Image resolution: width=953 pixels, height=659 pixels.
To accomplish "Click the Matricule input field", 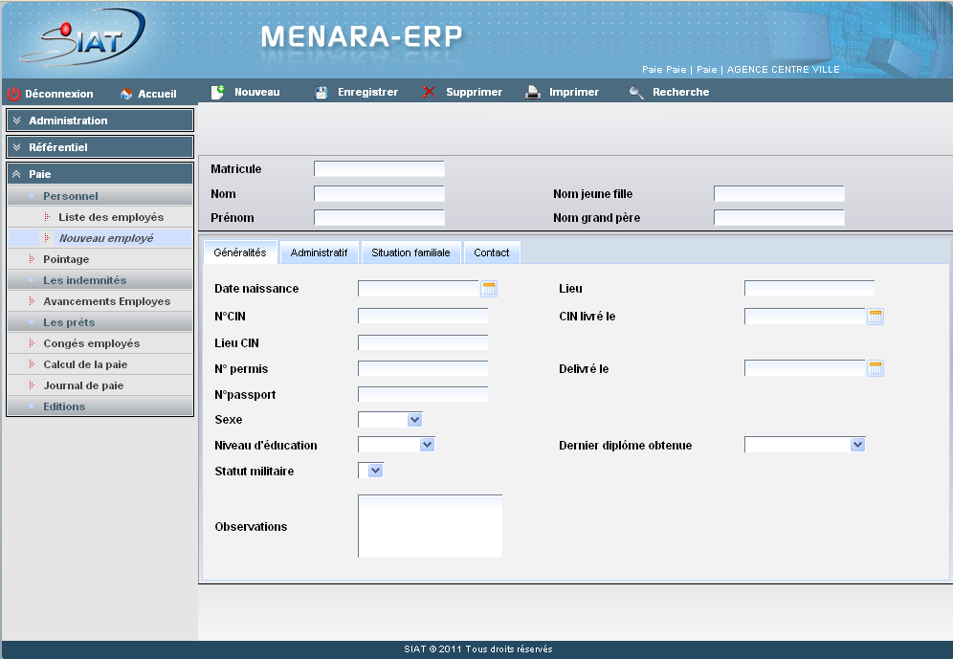I will pos(379,169).
